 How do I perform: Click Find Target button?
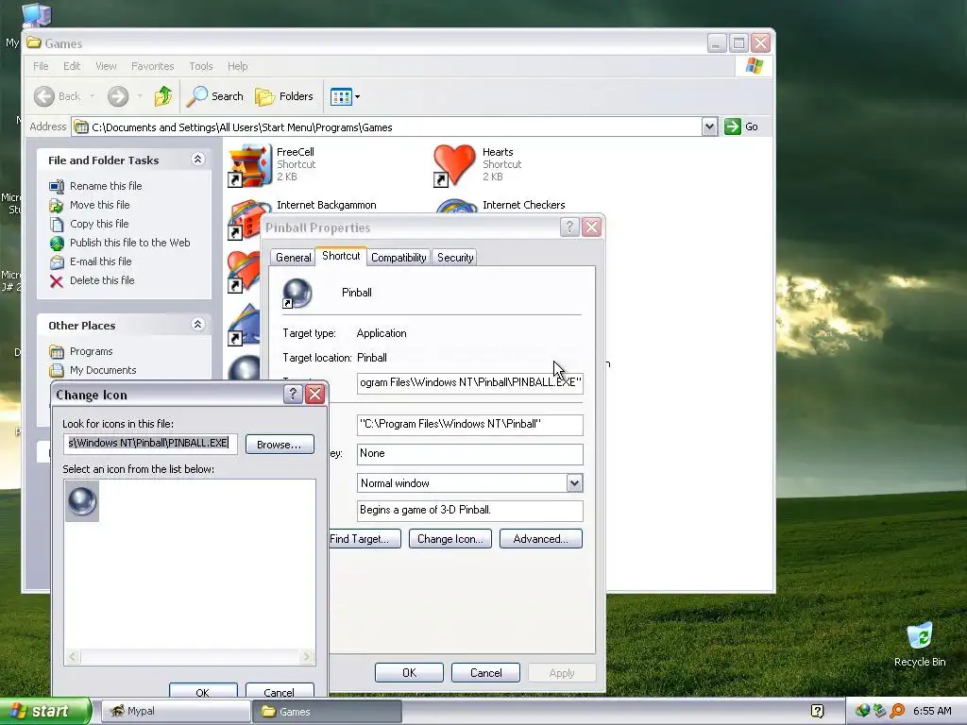tap(364, 539)
